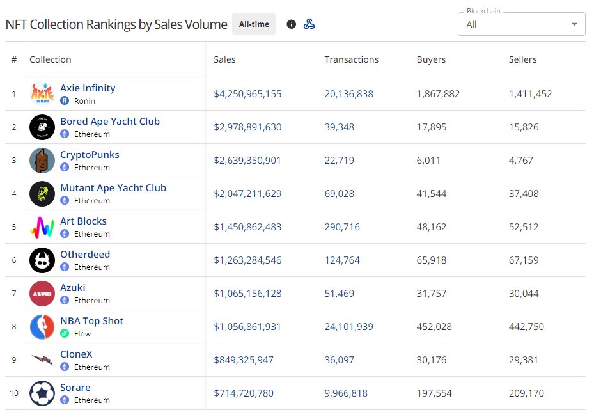The height and width of the screenshot is (410, 594).
Task: Click the Ethereum icon under Art Blocks
Action: click(x=65, y=234)
